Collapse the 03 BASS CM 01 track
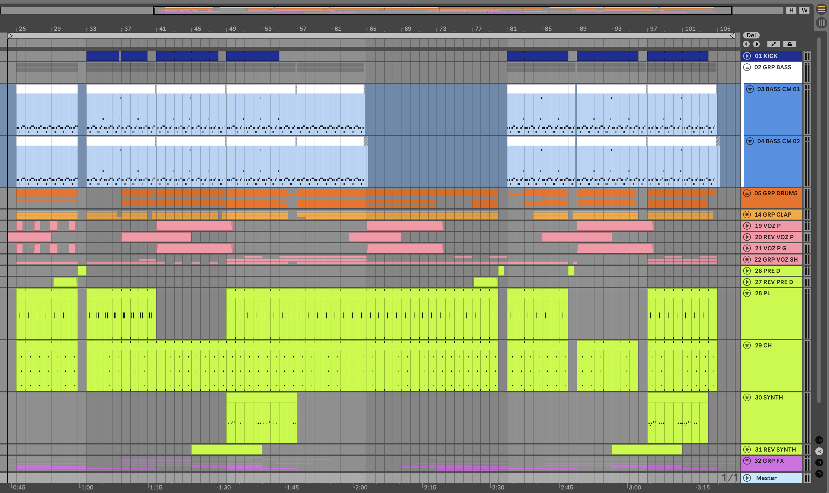Viewport: 829px width, 493px height. tap(750, 89)
